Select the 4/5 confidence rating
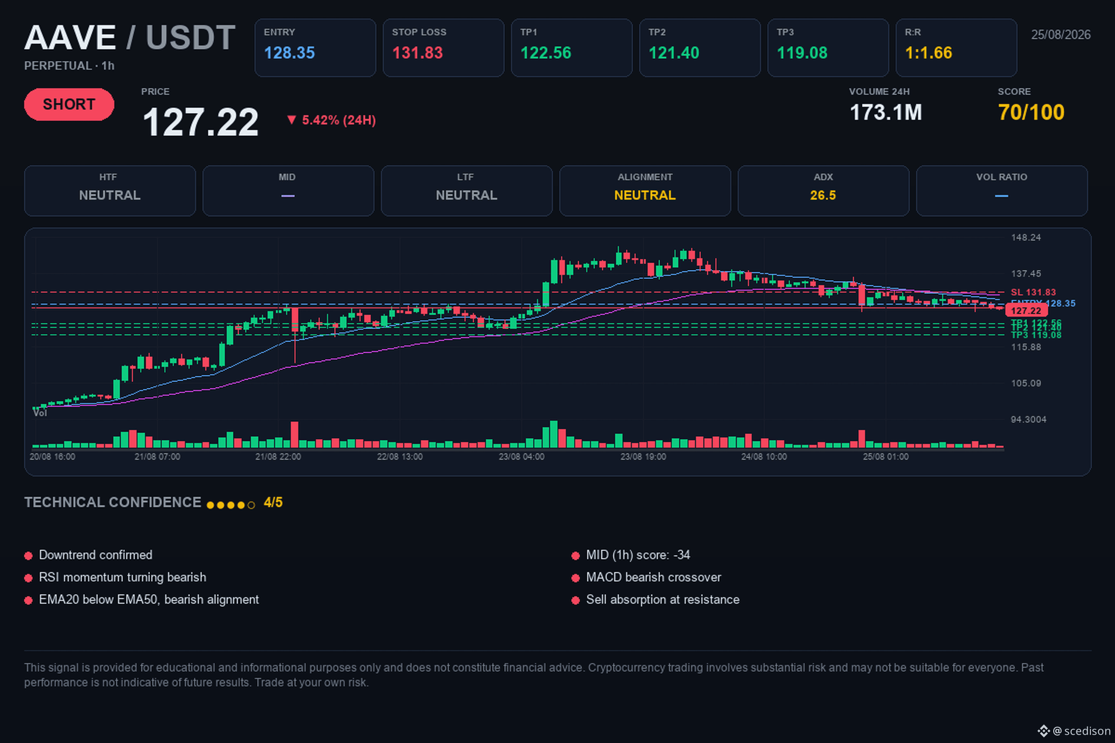This screenshot has width=1115, height=743. point(273,503)
